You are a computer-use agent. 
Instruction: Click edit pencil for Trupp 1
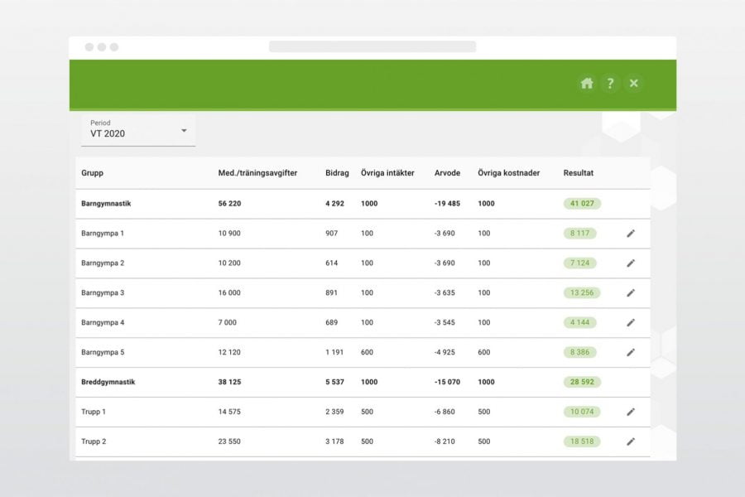point(631,412)
